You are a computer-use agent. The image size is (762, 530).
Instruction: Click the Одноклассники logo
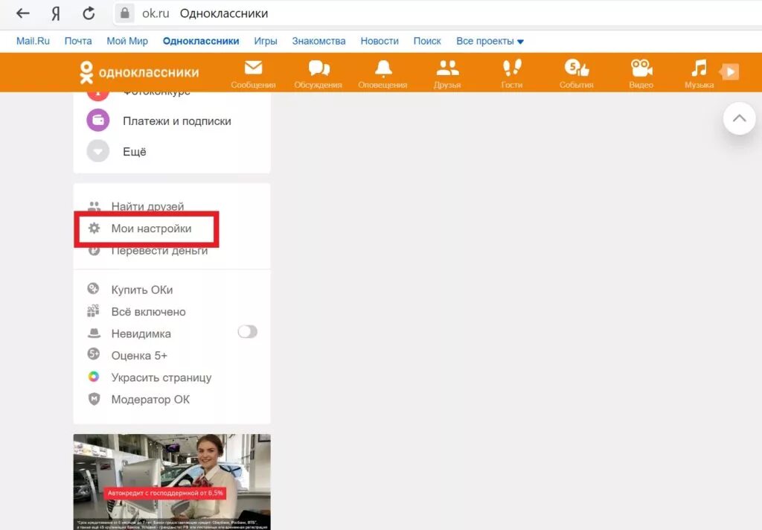point(139,72)
